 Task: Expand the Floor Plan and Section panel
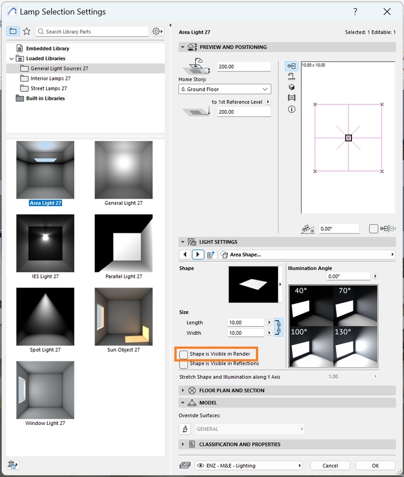(x=182, y=390)
